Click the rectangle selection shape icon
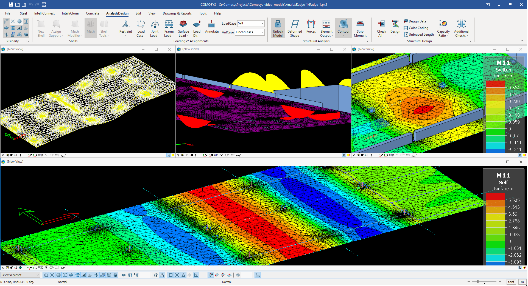This screenshot has width=528, height=286. (171, 275)
